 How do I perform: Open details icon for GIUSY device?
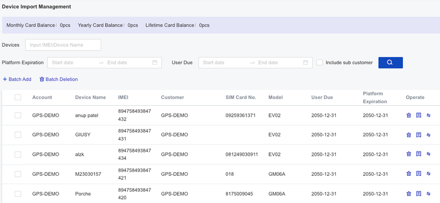[418, 135]
